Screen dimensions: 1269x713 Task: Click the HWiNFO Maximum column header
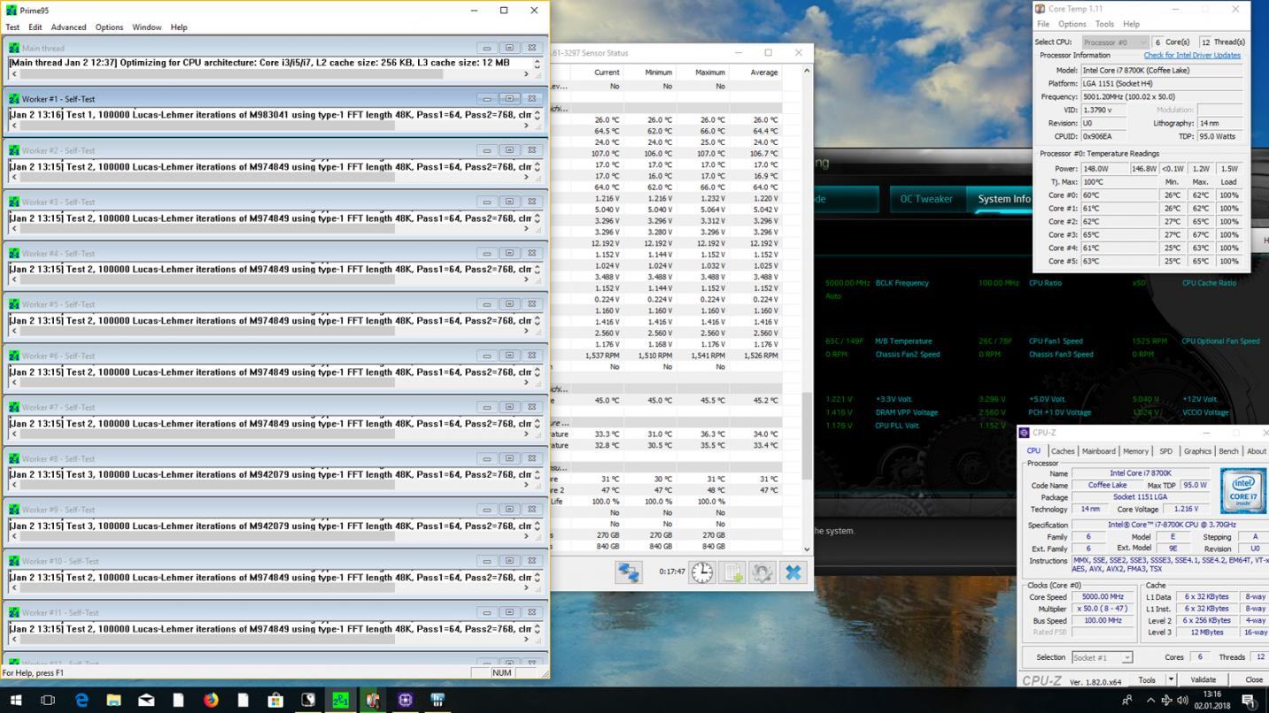coord(710,73)
